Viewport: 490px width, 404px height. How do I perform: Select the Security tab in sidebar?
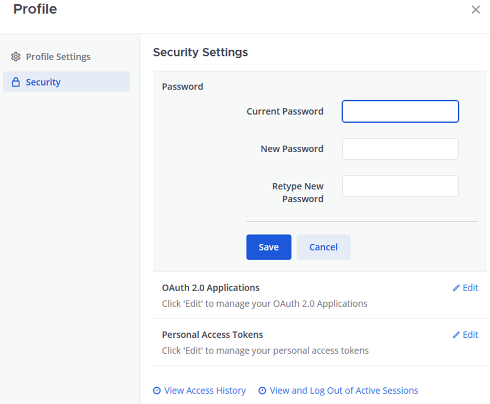[x=43, y=82]
